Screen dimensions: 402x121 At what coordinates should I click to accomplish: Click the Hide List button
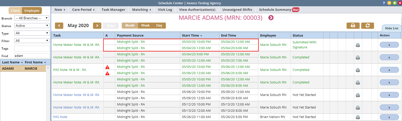point(391,28)
